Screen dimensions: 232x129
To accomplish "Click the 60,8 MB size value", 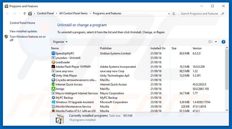I will (184, 53).
